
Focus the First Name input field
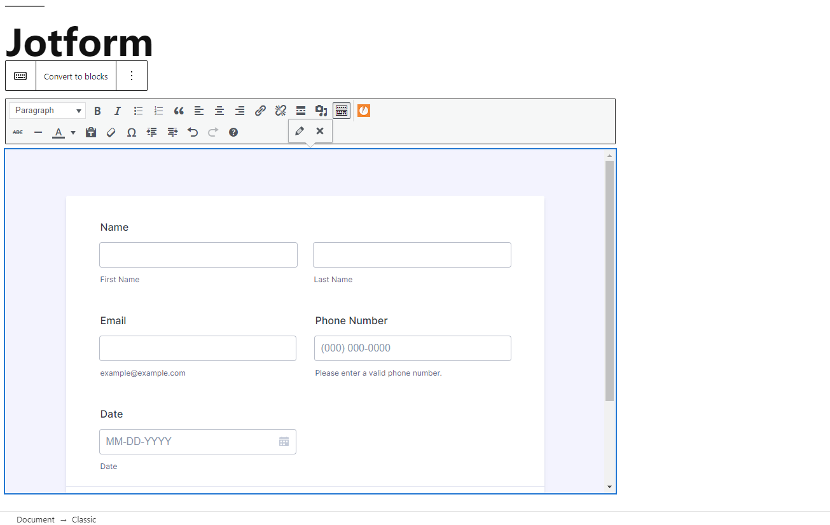pyautogui.click(x=198, y=255)
